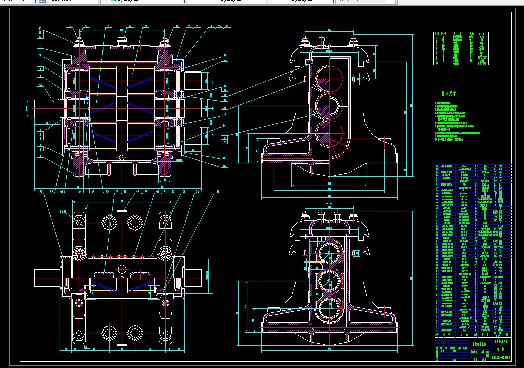
Task: Select the center bolt atop the front view
Action: click(x=122, y=40)
